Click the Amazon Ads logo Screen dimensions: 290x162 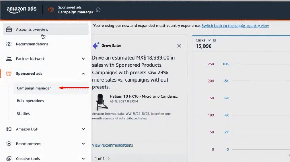21,10
